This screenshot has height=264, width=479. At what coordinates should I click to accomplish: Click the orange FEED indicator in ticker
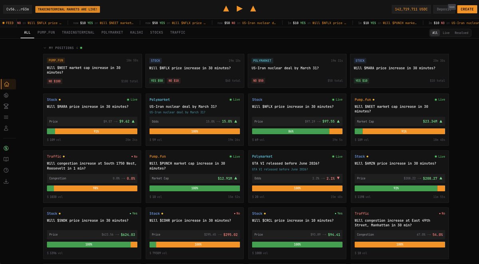tap(8, 23)
